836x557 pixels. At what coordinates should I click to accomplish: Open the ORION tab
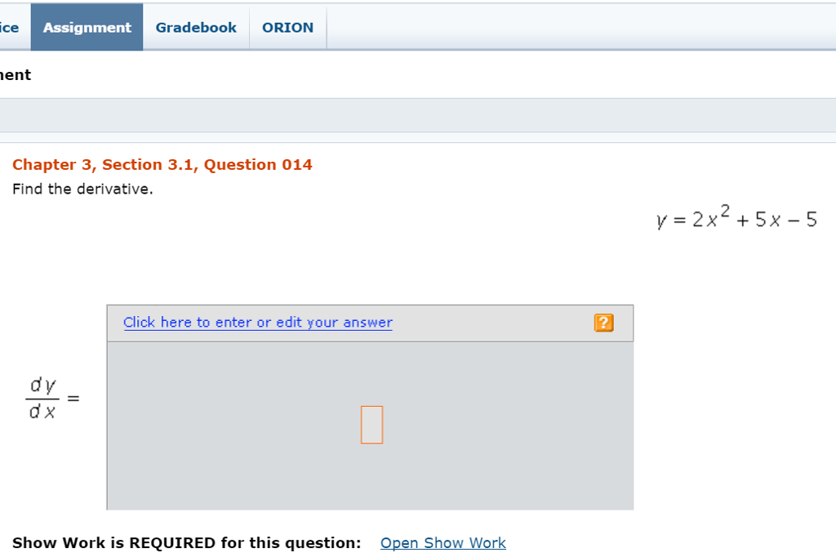point(287,26)
